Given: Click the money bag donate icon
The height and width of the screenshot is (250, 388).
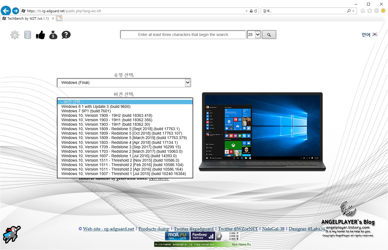Looking at the screenshot, I should point(53,35).
